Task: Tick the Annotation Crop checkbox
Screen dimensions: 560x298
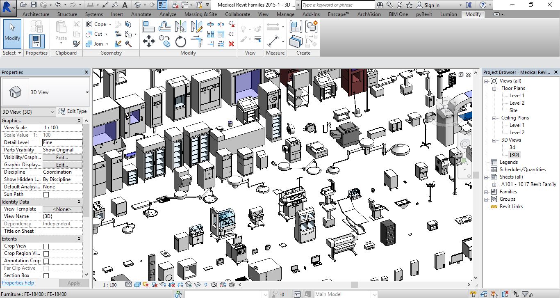Action: pyautogui.click(x=46, y=261)
